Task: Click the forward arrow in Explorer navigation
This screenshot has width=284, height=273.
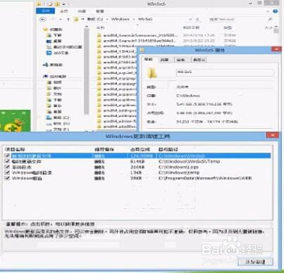Action: 53,20
